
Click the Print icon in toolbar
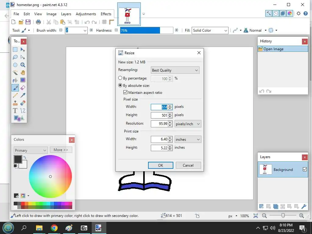[38, 22]
